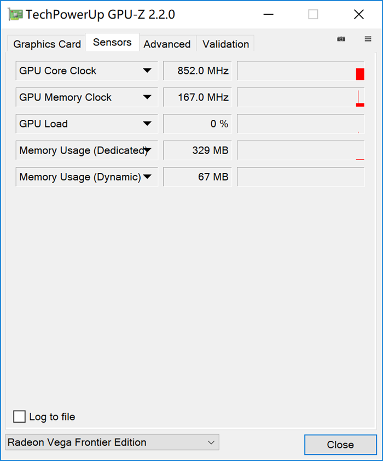Open Memory Usage (Dedicated) dropdown arrow
This screenshot has width=383, height=461.
pos(147,150)
